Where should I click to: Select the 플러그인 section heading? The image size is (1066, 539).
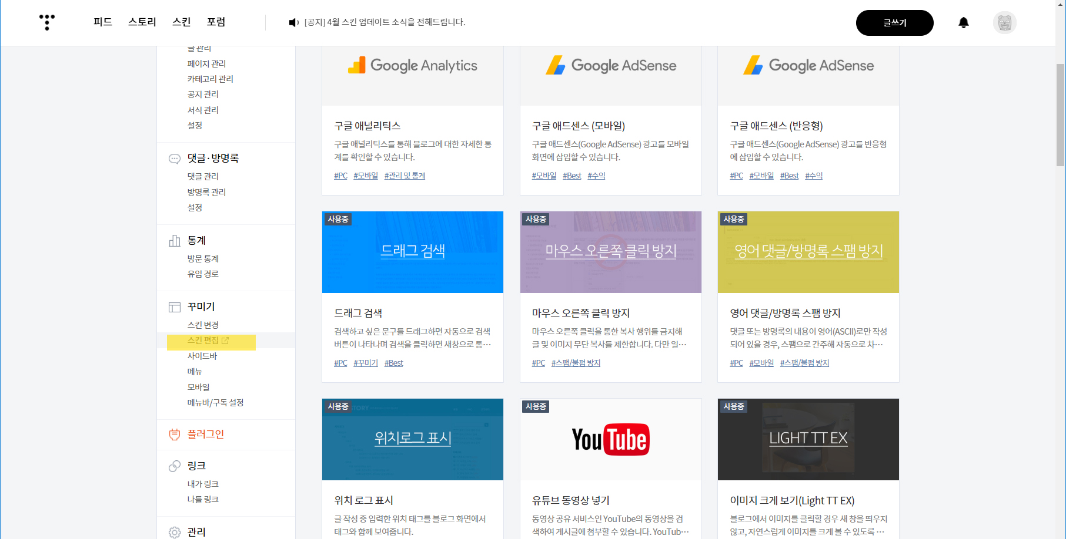coord(206,434)
